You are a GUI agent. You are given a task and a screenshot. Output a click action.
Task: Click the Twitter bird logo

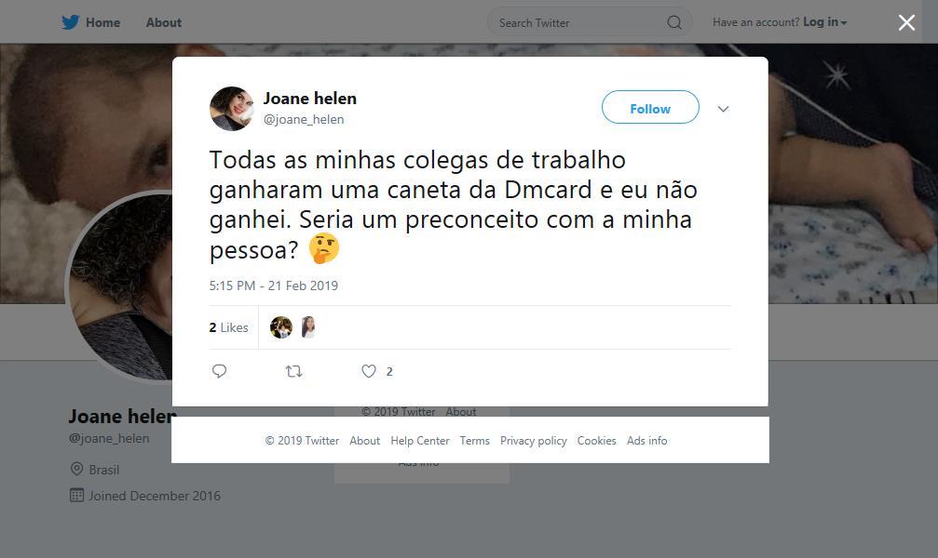point(71,22)
